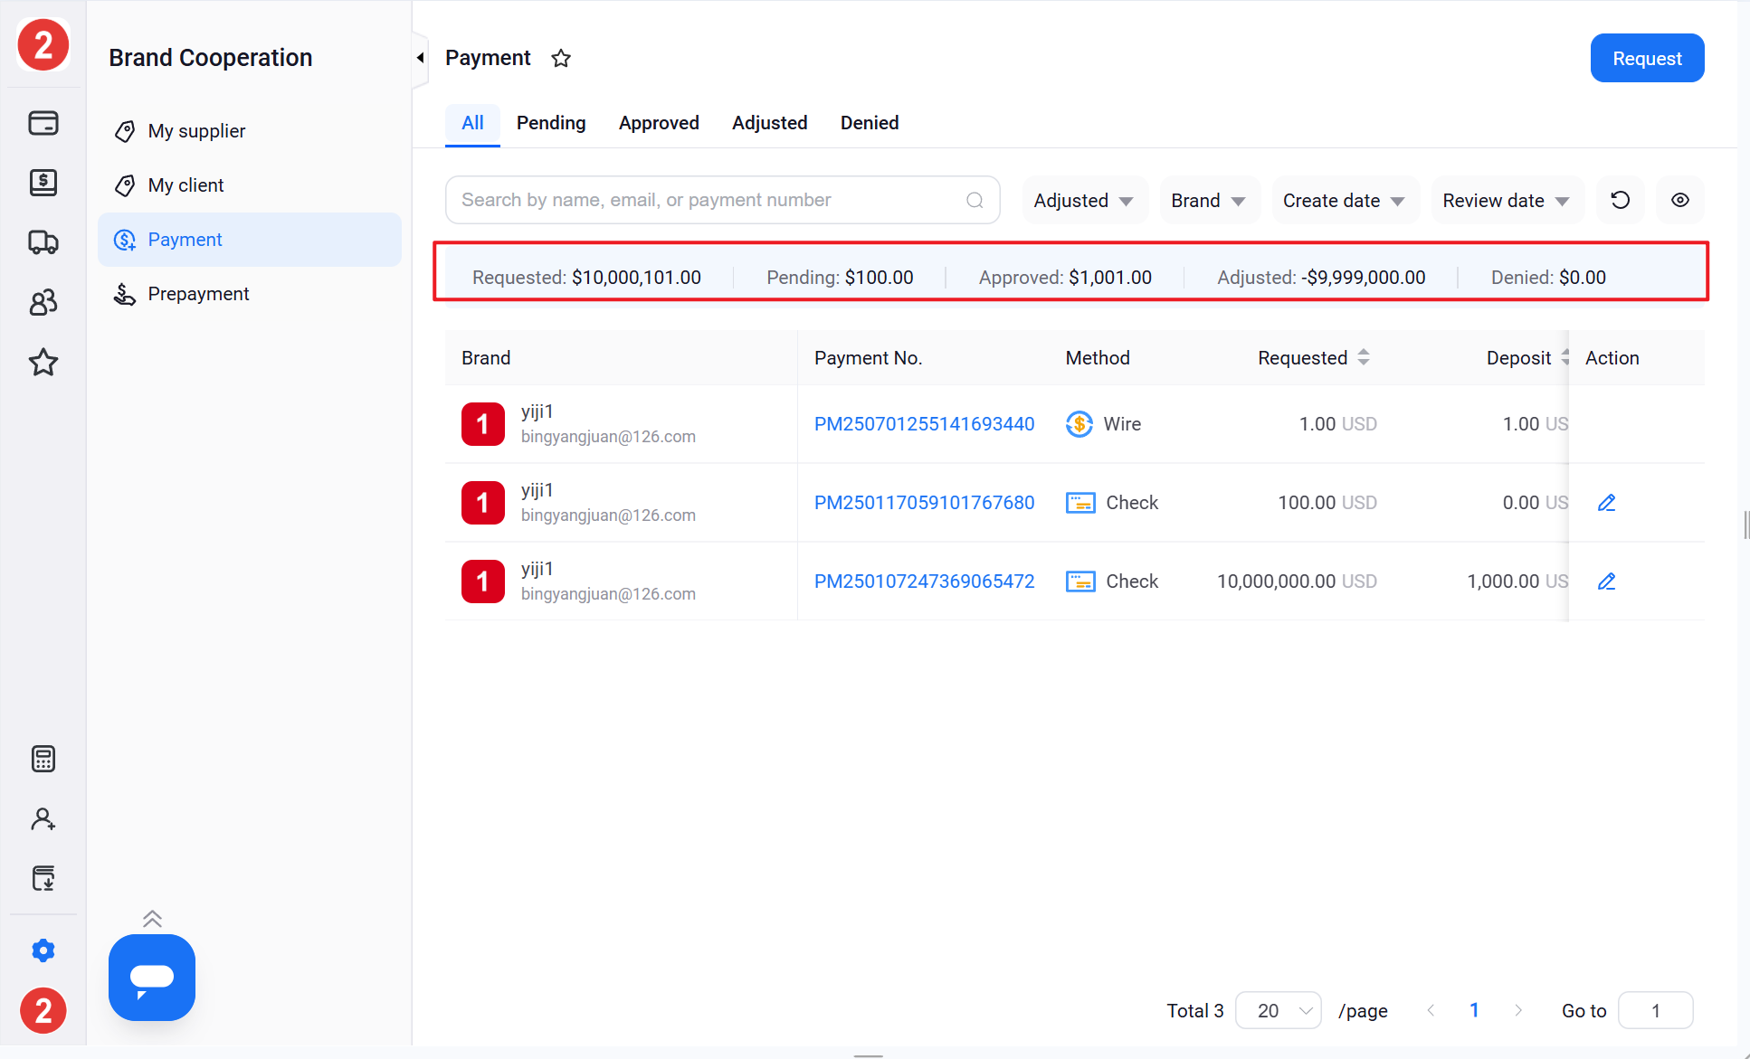Image resolution: width=1750 pixels, height=1059 pixels.
Task: Open the download list icon in left rail
Action: point(43,878)
